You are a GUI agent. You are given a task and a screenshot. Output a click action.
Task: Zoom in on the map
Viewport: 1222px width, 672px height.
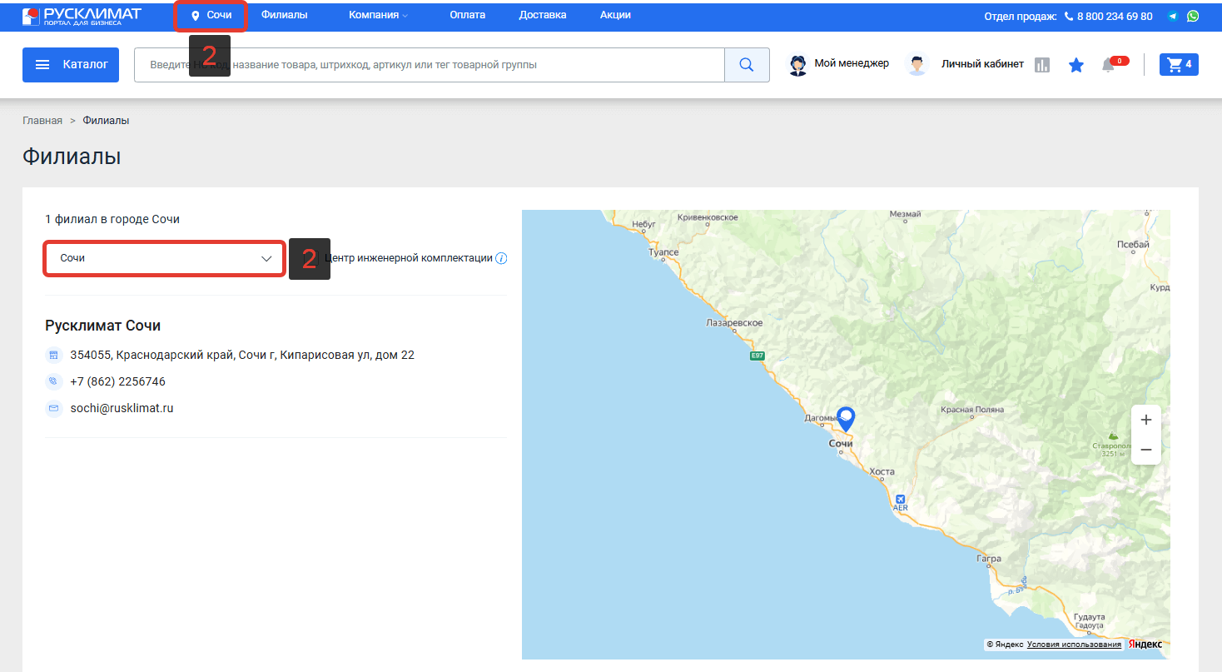pos(1146,420)
